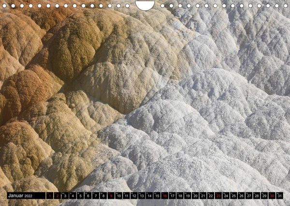This screenshot has height=206, width=290.
Task: Select date cell 5 in calendar strip
Action: tap(80, 196)
